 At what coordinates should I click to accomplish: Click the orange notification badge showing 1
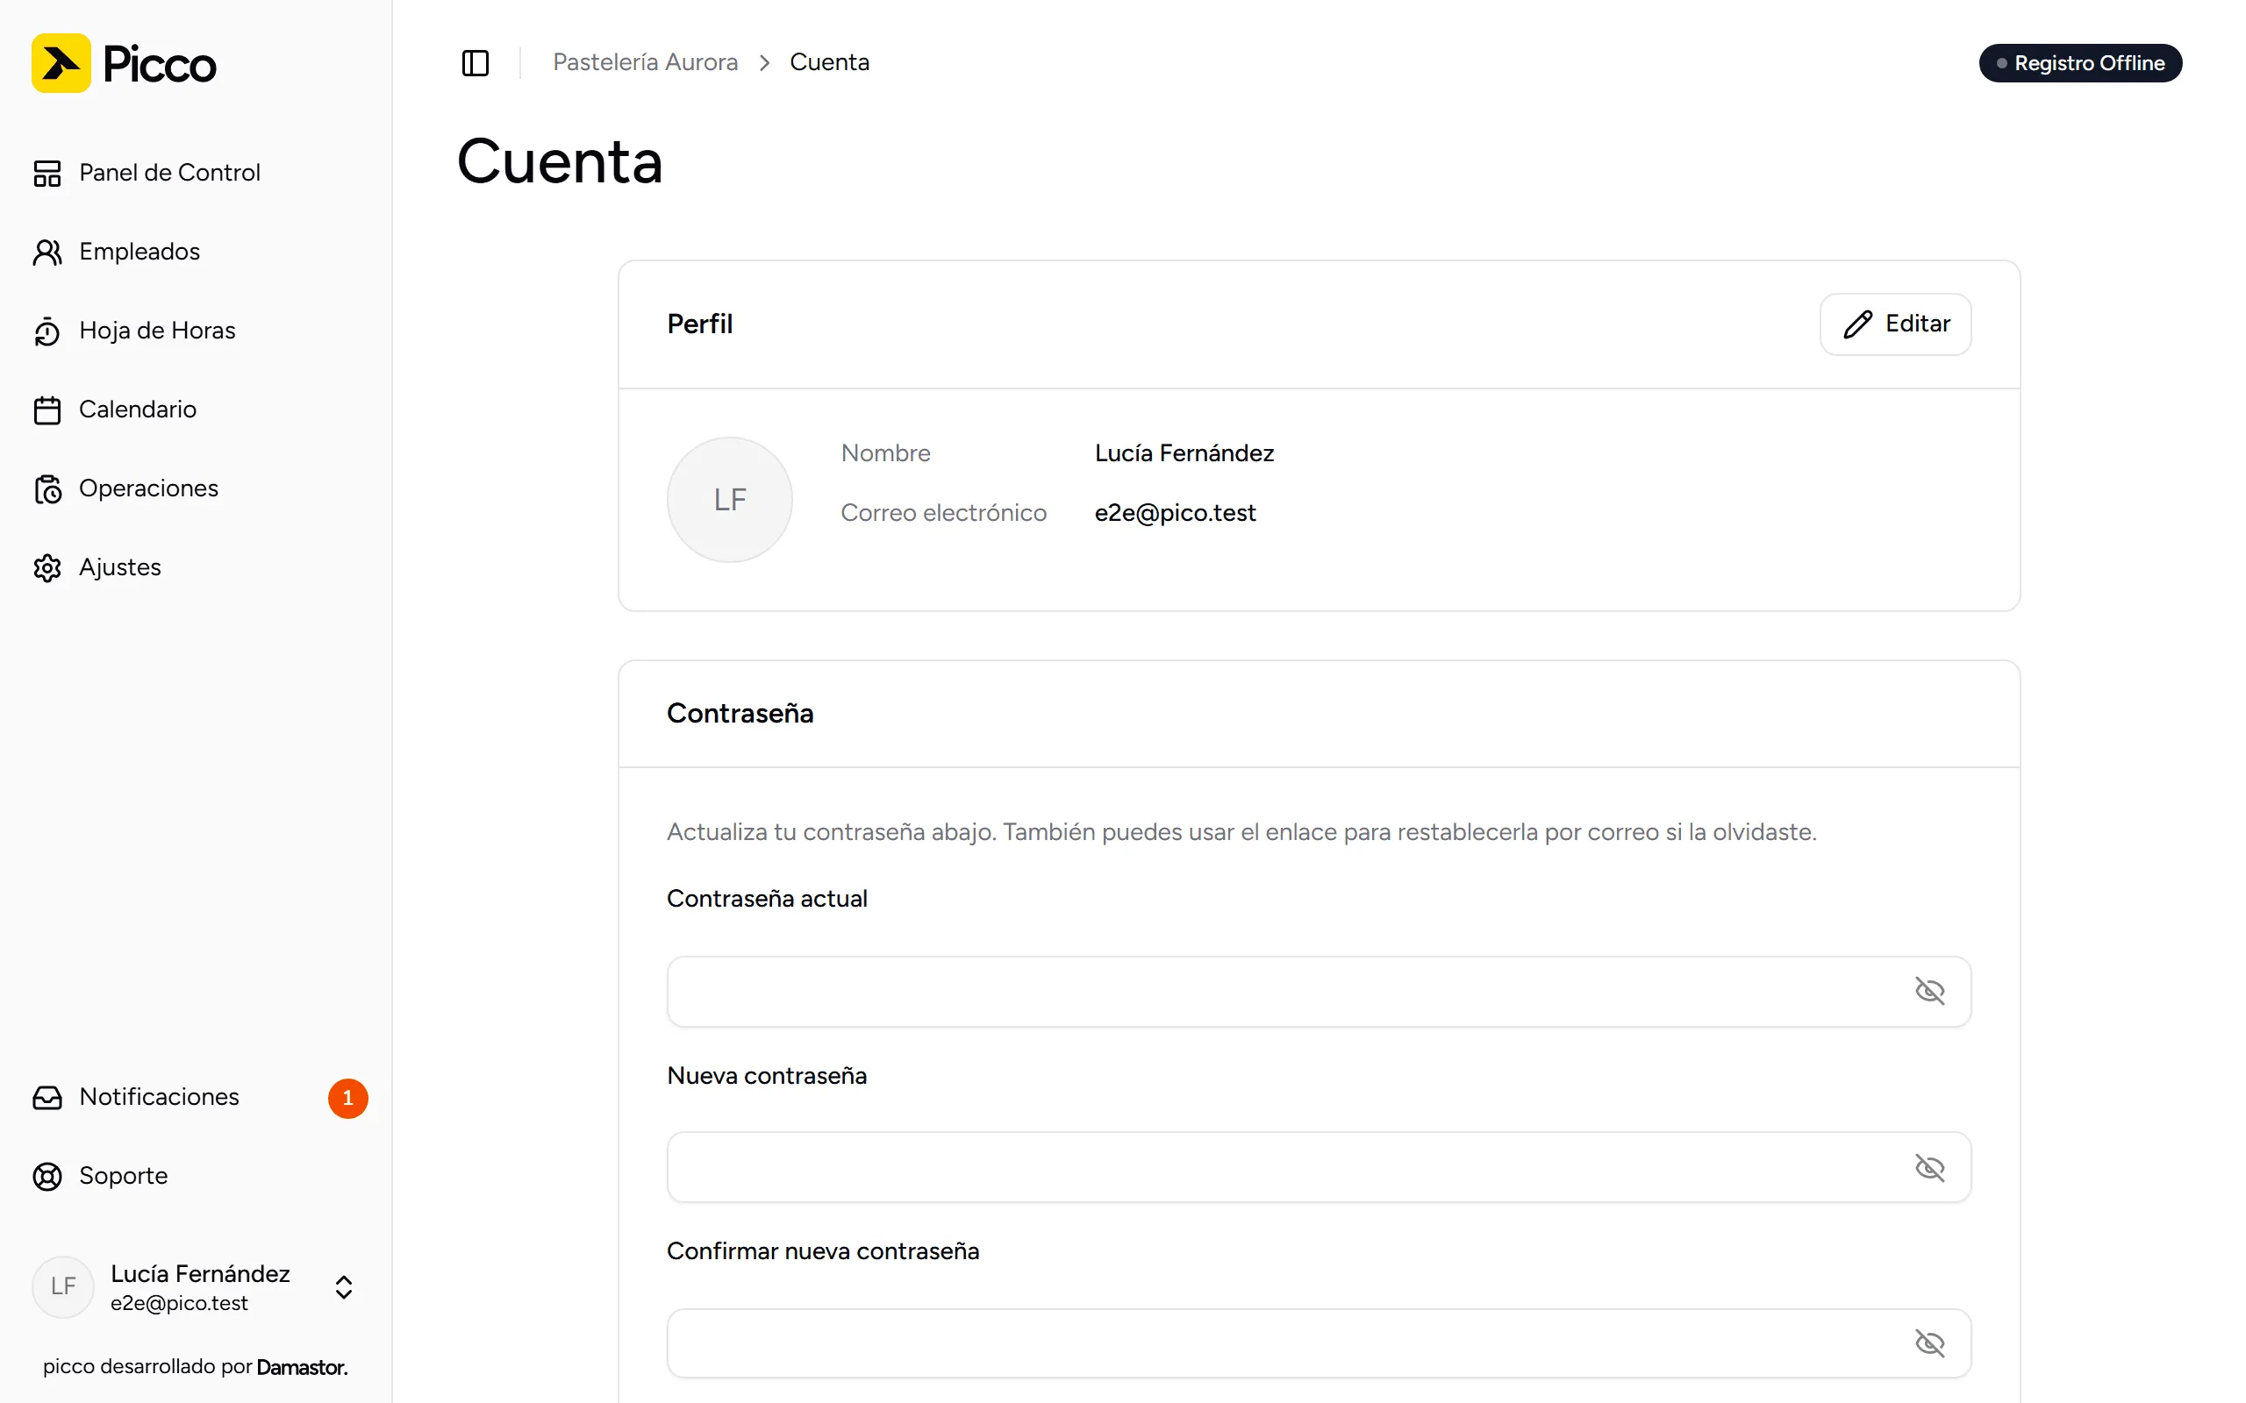348,1098
